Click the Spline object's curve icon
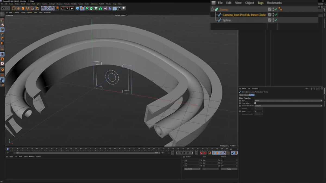326x183 pixels. point(220,20)
